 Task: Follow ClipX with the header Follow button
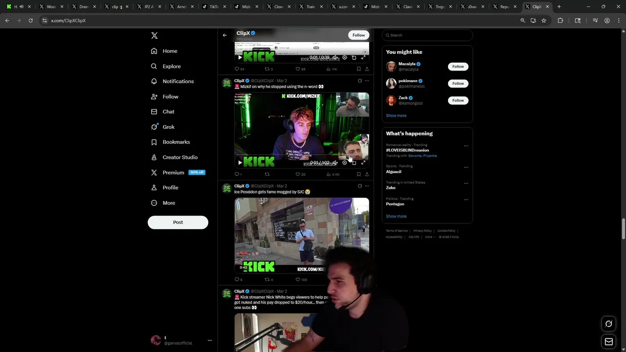358,35
